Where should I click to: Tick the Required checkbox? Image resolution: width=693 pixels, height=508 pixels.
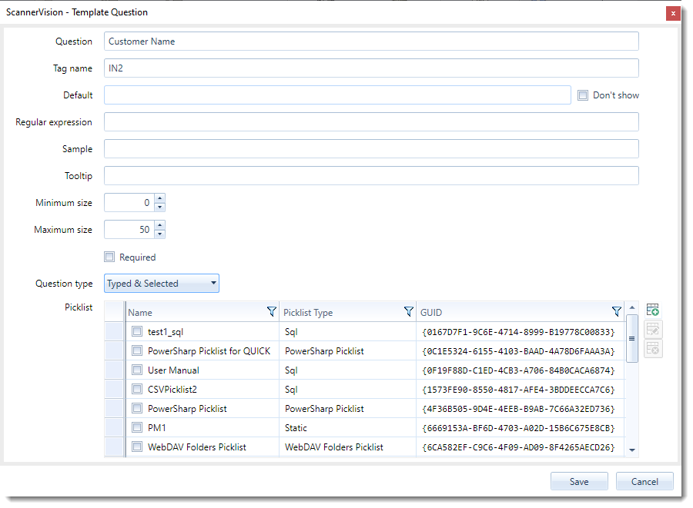click(110, 257)
